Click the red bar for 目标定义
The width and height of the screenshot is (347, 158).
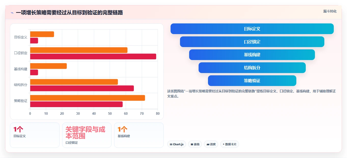click(34, 40)
